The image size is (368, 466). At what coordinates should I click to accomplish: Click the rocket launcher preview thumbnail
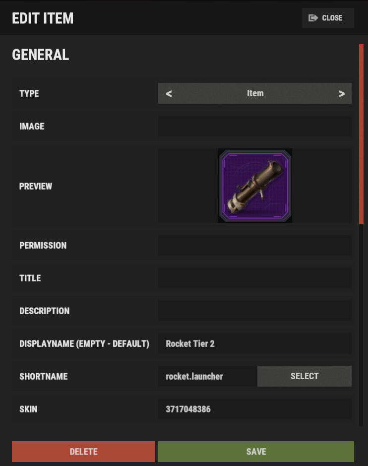pyautogui.click(x=255, y=186)
